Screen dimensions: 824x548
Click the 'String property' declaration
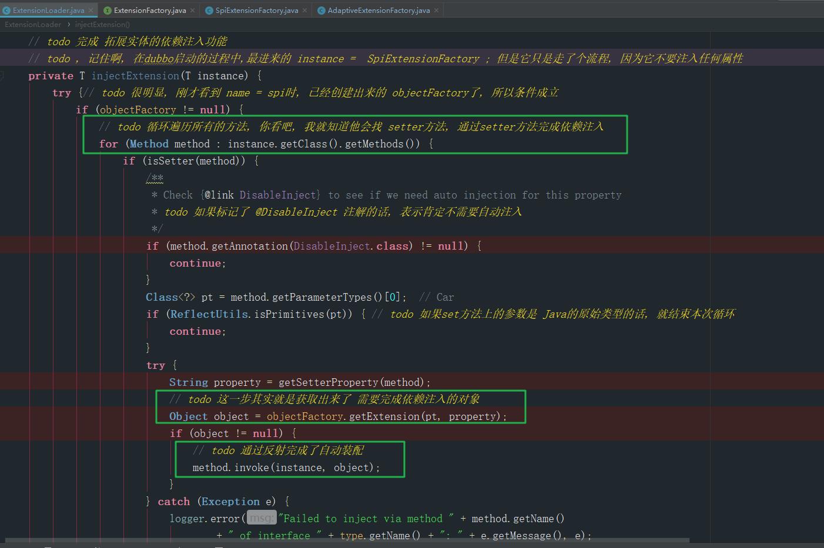[x=215, y=382]
